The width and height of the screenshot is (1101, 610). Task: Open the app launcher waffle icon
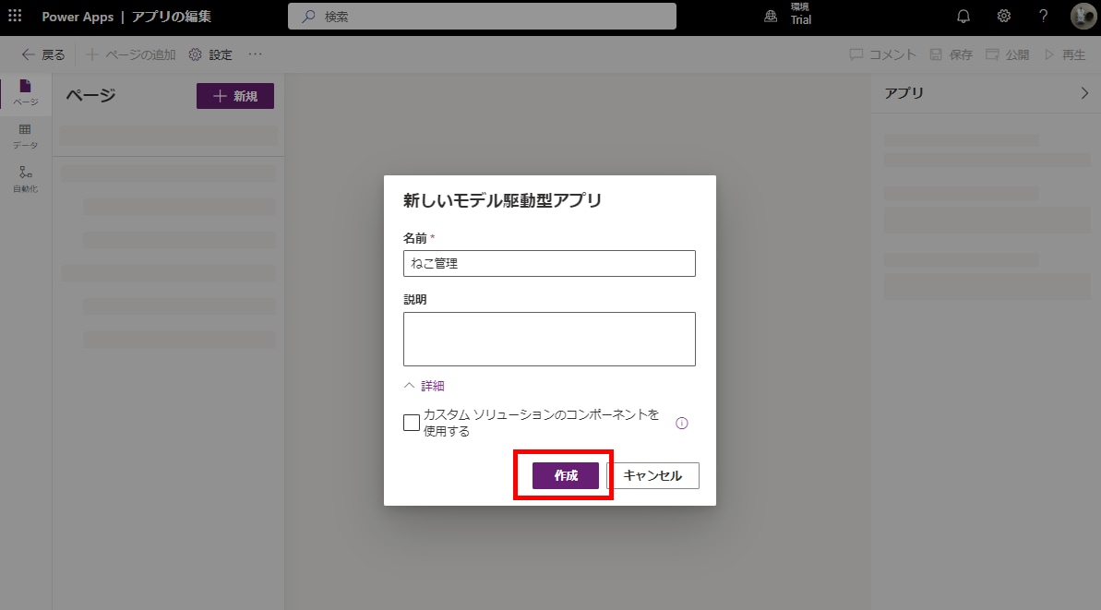click(15, 16)
